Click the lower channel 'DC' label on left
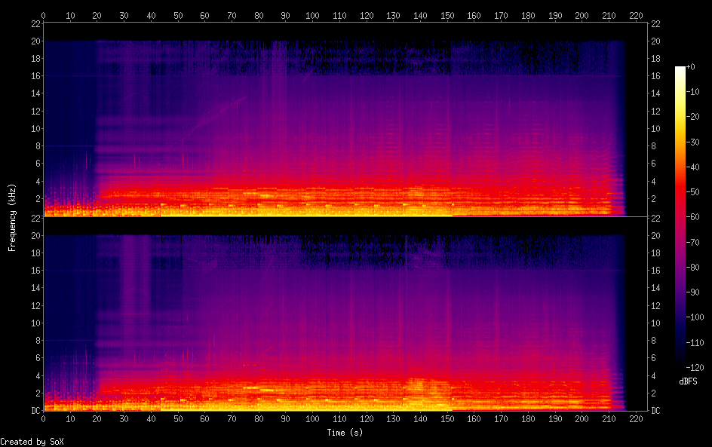712x447 pixels. tap(34, 410)
